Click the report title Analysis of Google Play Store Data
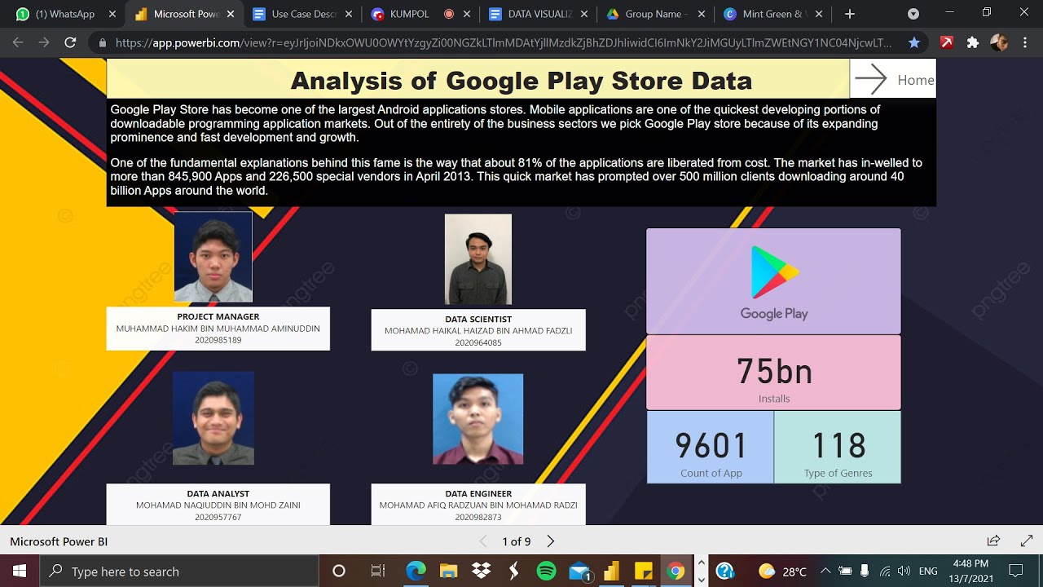 click(521, 81)
